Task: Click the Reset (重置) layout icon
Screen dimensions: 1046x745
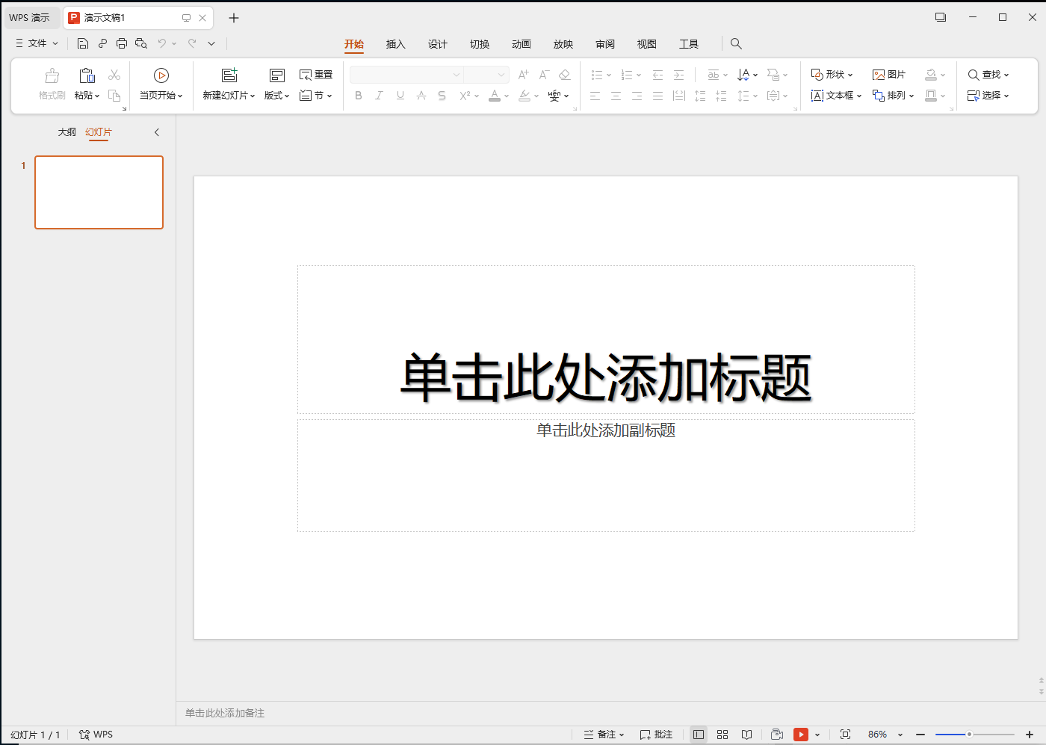Action: coord(316,75)
